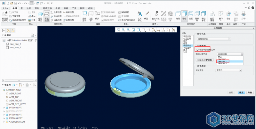This screenshot has width=256, height=129.
Task: Expand PRT0001.PRT in model tree
Action: click(4, 108)
